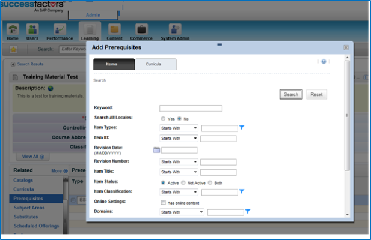Close the Add Prerequisites dialog
Viewport: 371px width, 240px height.
click(x=346, y=47)
